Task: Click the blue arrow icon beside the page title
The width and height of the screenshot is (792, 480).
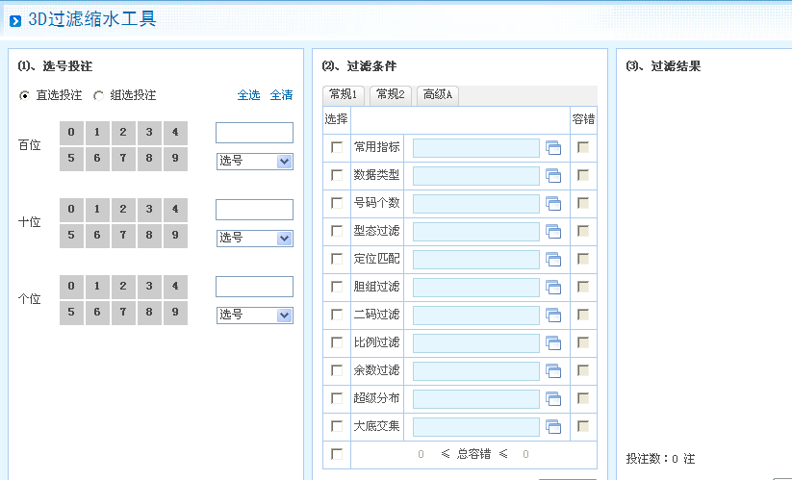Action: 15,21
